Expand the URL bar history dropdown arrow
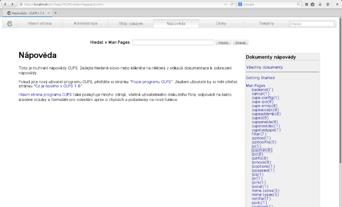 tap(226, 4)
